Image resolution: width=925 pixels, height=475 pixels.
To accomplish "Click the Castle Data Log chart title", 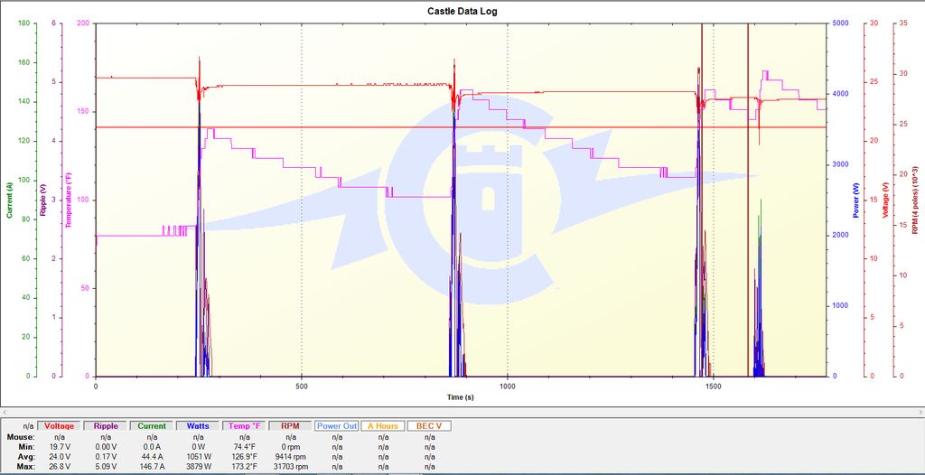I will pos(462,12).
